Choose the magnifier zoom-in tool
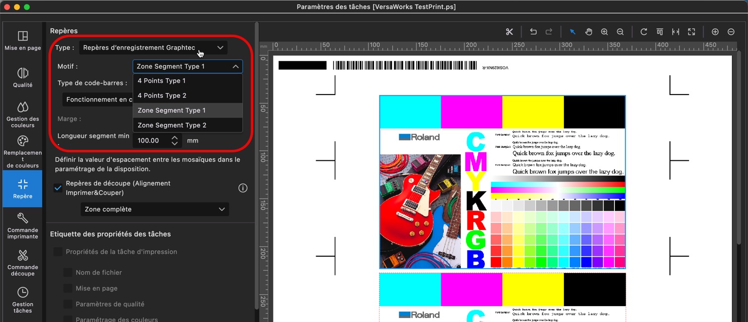This screenshot has height=322, width=748. tap(605, 32)
